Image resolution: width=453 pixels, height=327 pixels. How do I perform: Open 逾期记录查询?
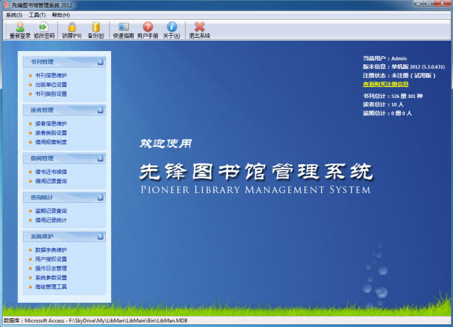click(x=51, y=211)
